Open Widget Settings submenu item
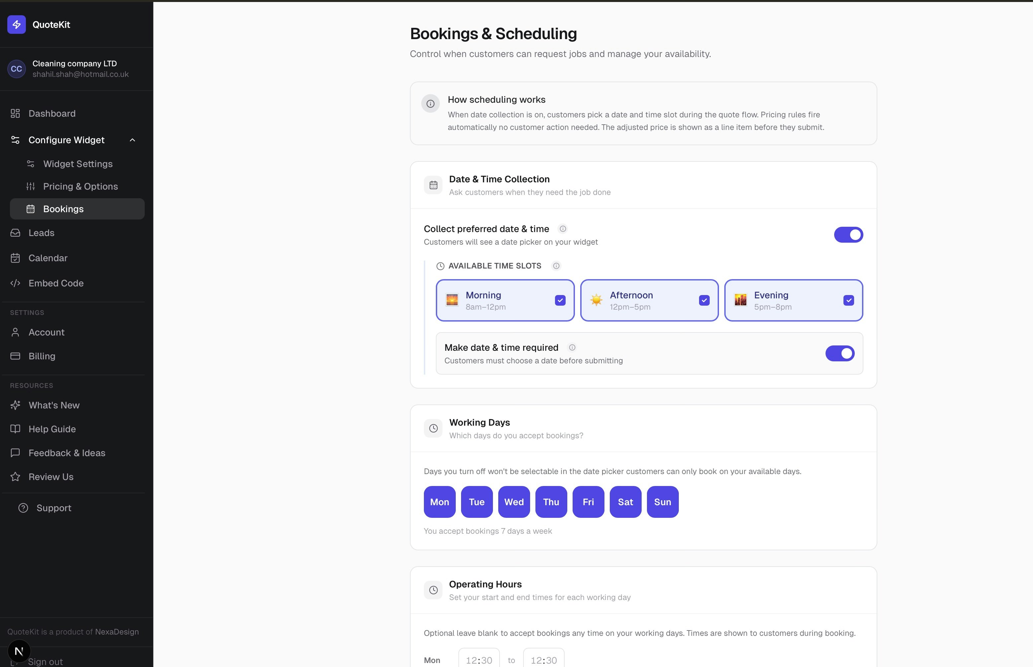The image size is (1033, 667). (77, 164)
